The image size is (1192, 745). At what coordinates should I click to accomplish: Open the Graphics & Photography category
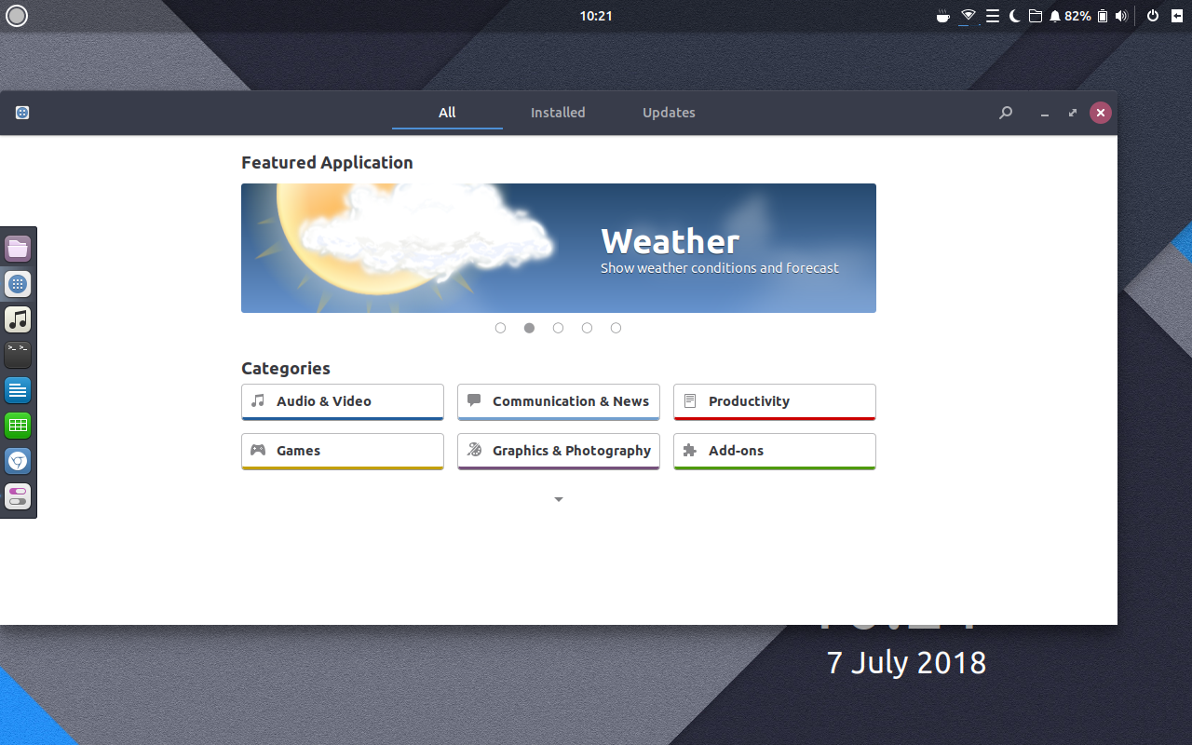tap(559, 451)
